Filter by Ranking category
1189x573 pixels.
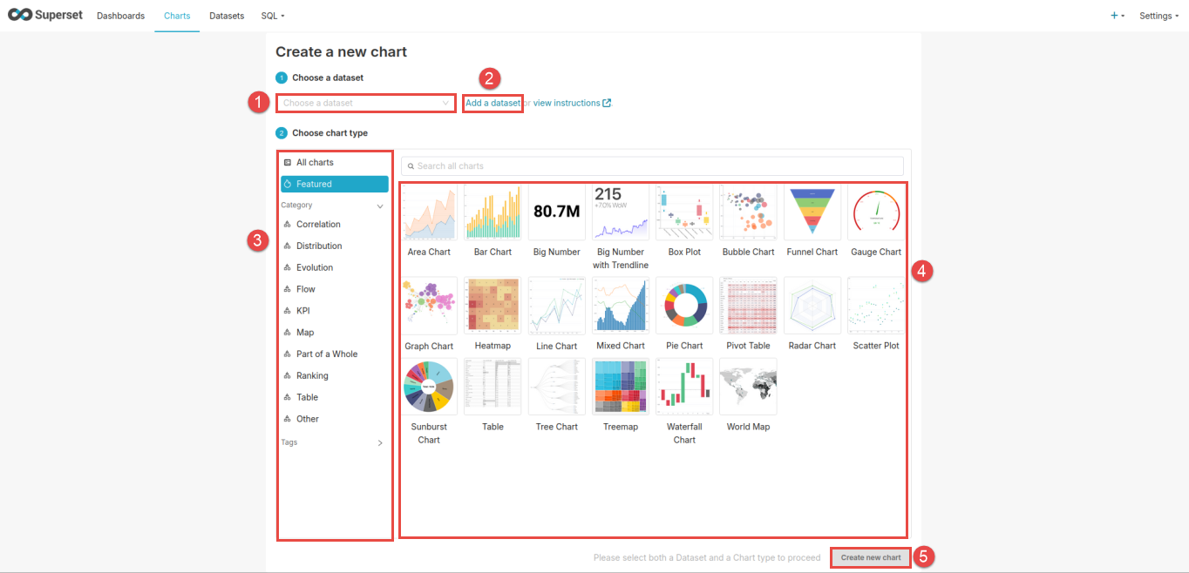(x=335, y=376)
